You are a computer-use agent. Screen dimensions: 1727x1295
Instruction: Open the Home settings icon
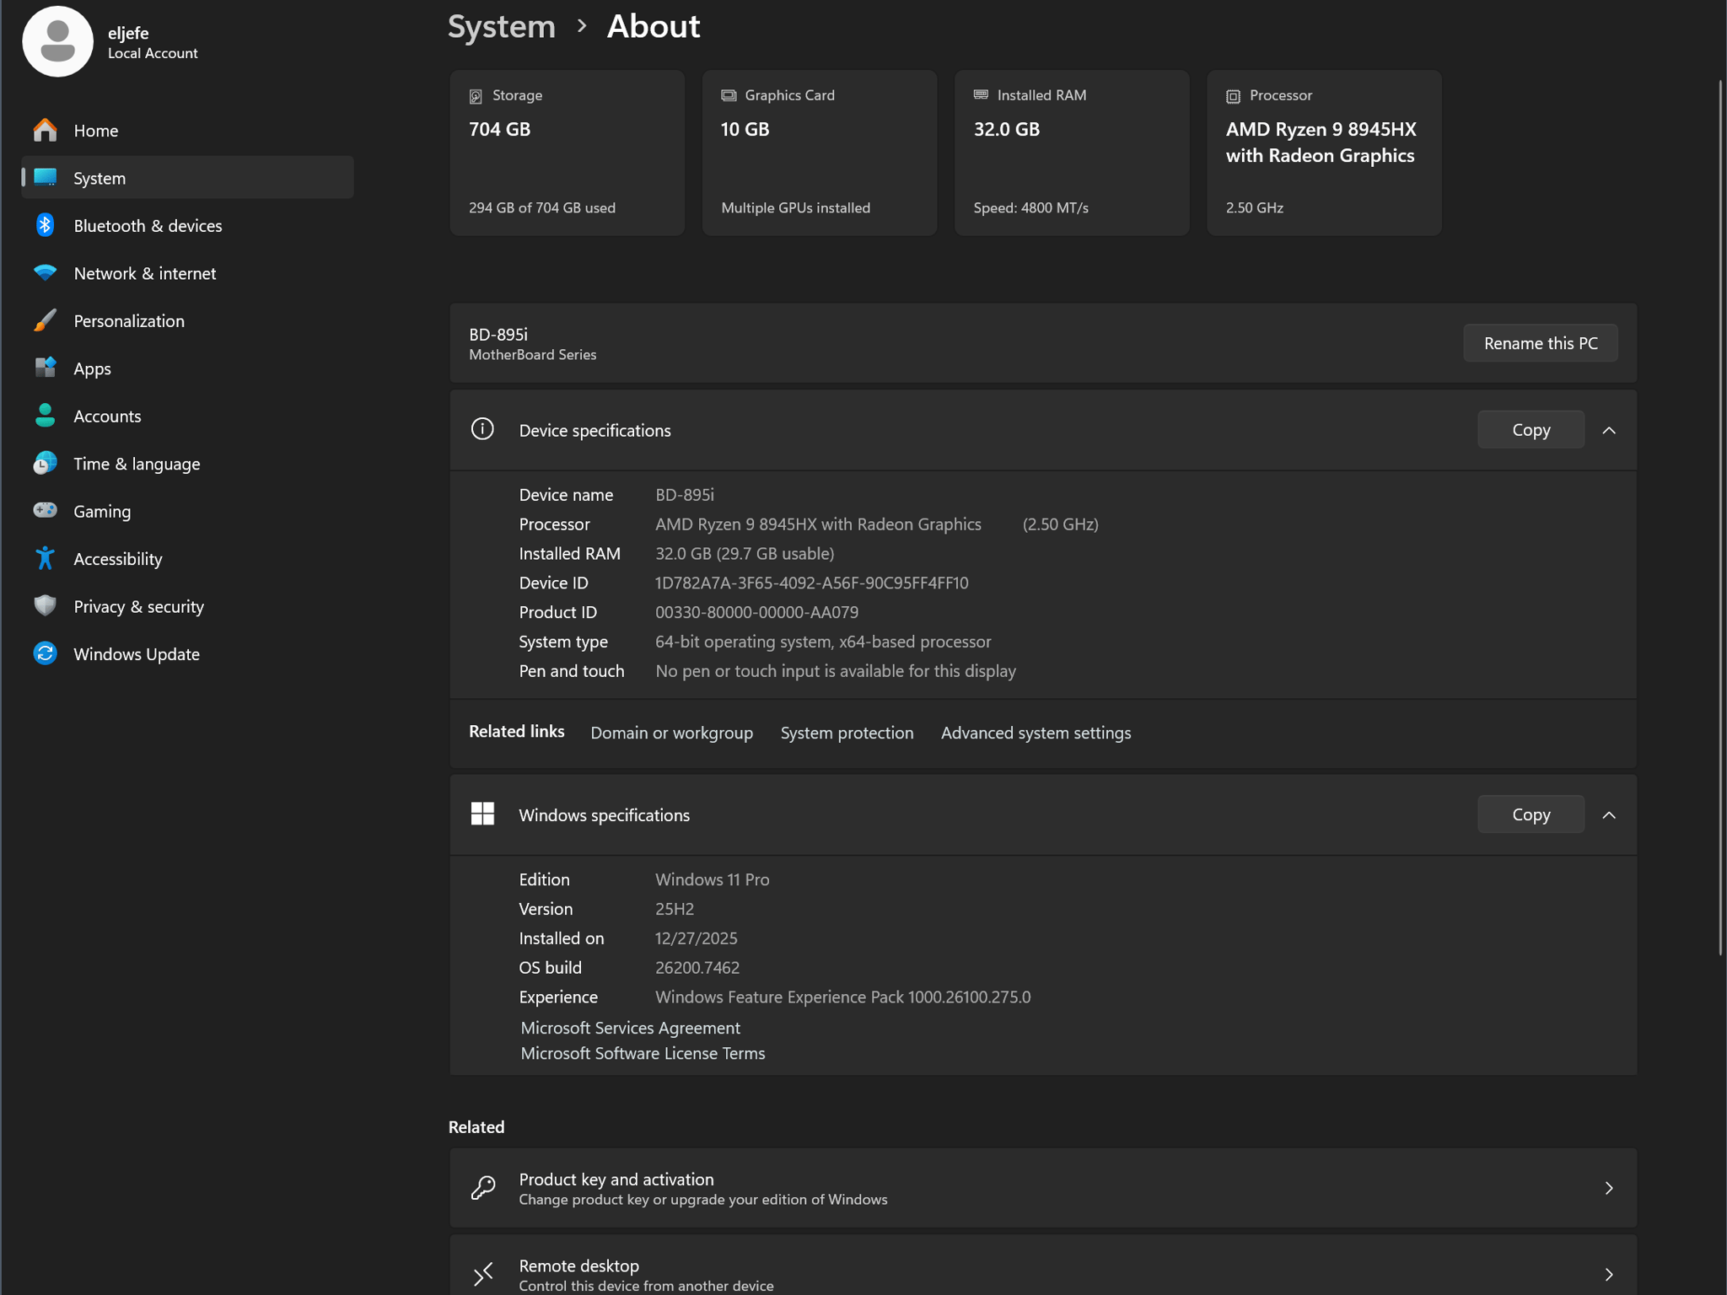46,130
